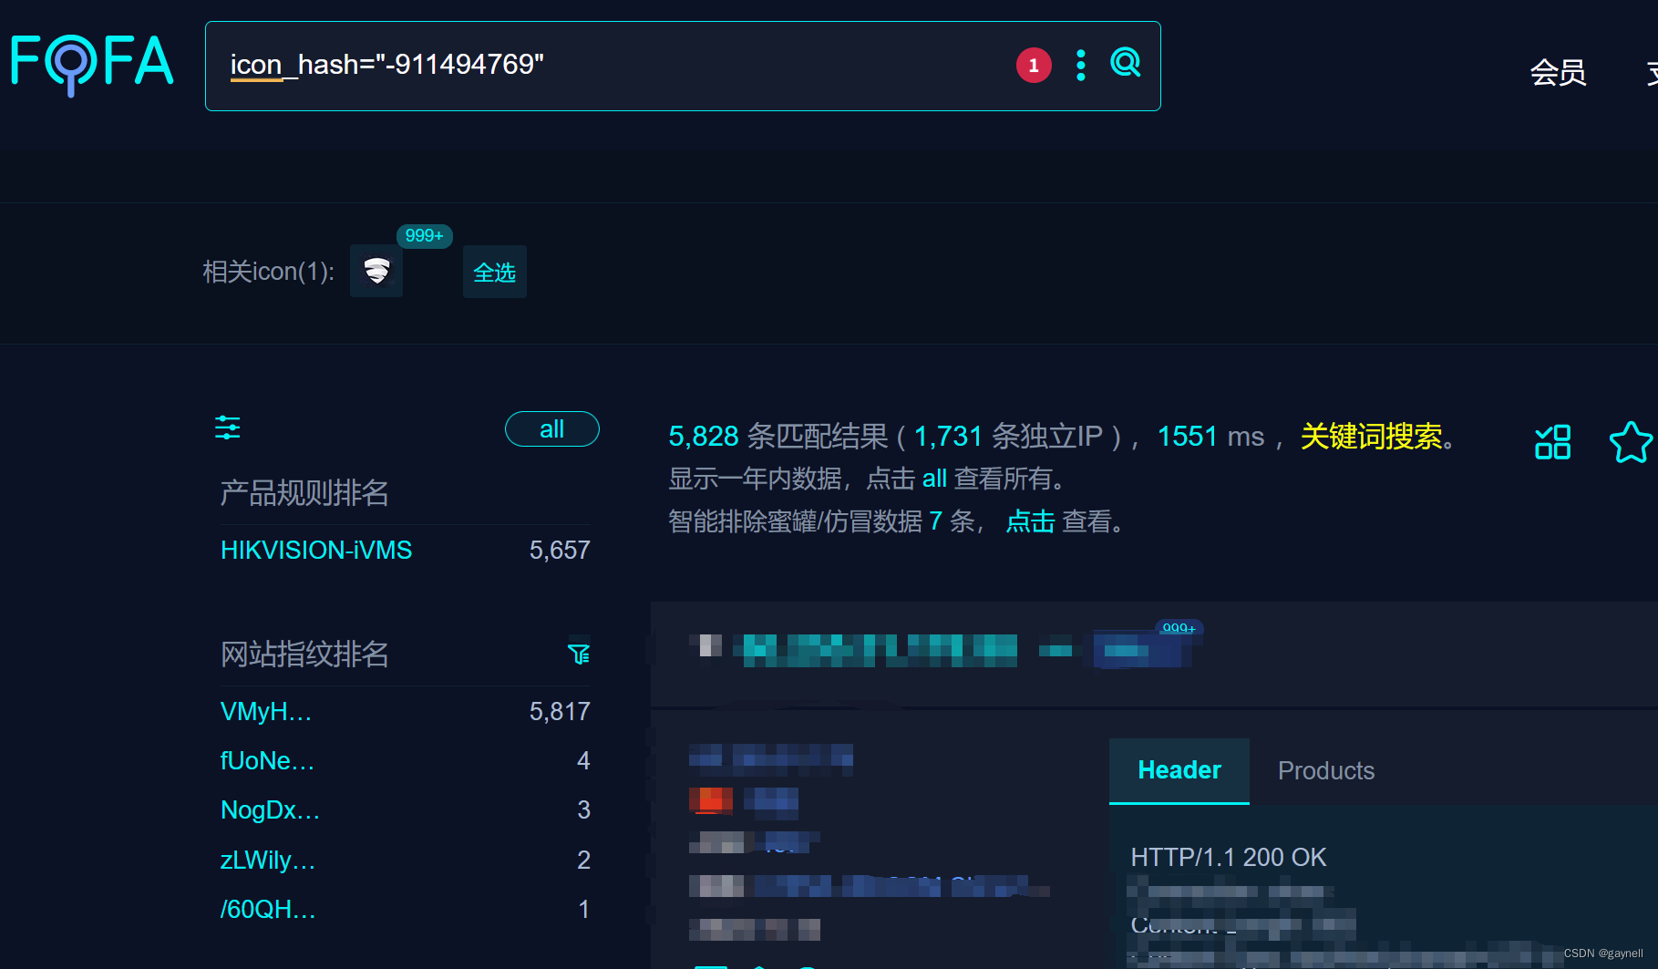Select fingerprint NogDx… entry
The width and height of the screenshot is (1658, 969).
[x=270, y=810]
